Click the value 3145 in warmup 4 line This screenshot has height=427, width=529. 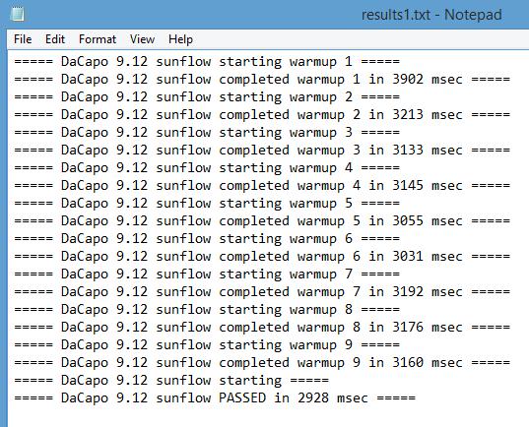408,185
